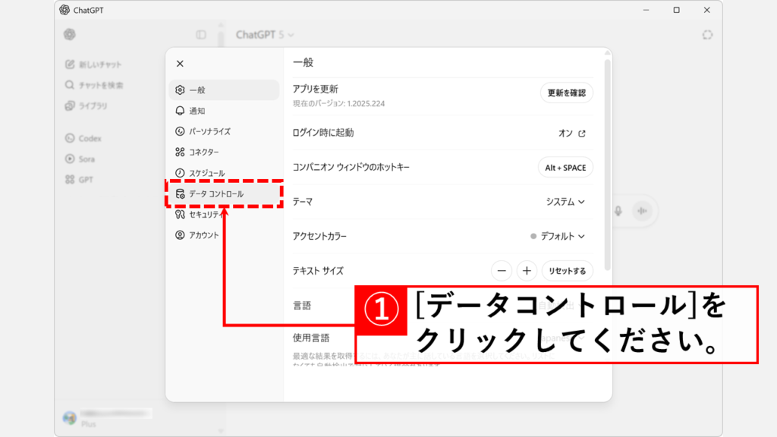
Task: Expand the ChatGPT 5 model selector
Action: tap(265, 35)
